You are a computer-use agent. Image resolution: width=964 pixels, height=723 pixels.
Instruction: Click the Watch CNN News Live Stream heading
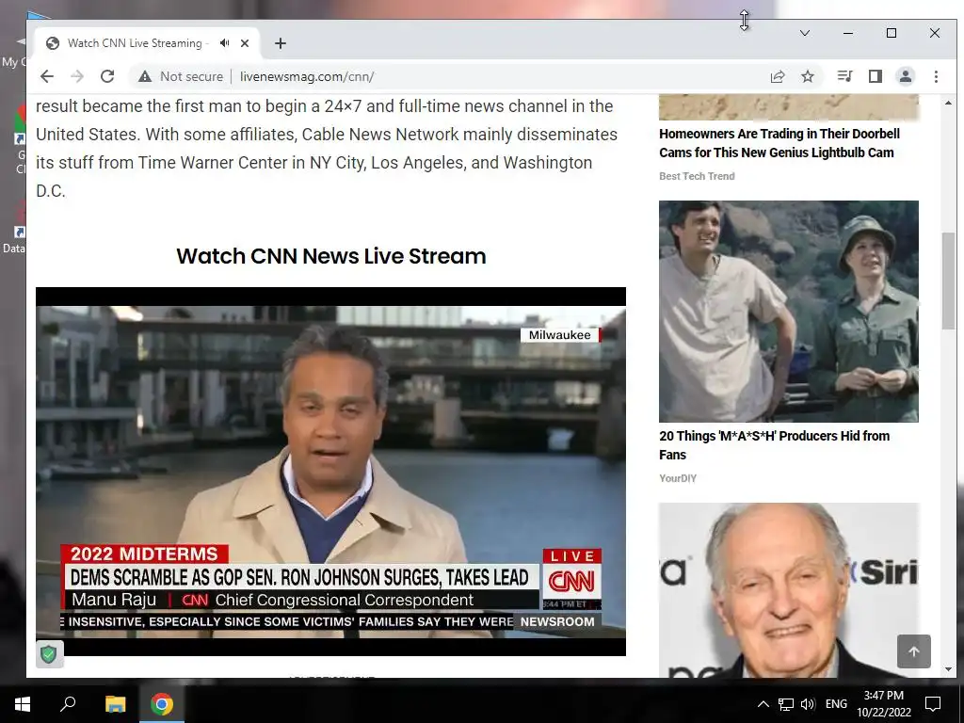[330, 256]
